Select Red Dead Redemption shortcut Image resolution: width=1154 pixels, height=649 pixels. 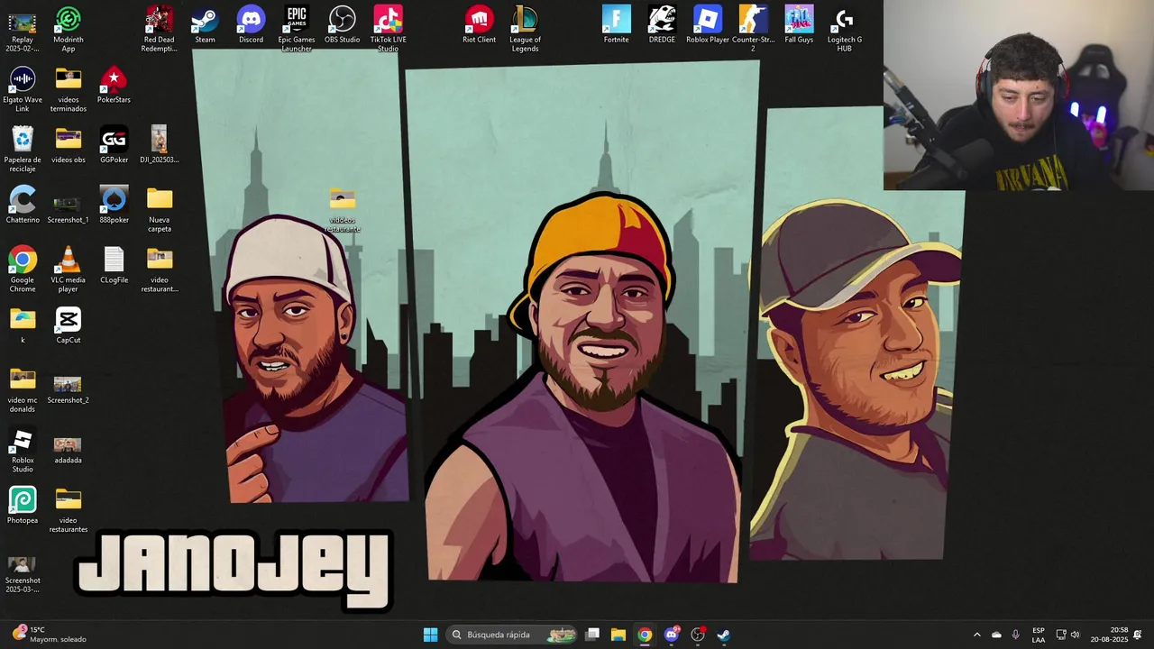point(160,29)
